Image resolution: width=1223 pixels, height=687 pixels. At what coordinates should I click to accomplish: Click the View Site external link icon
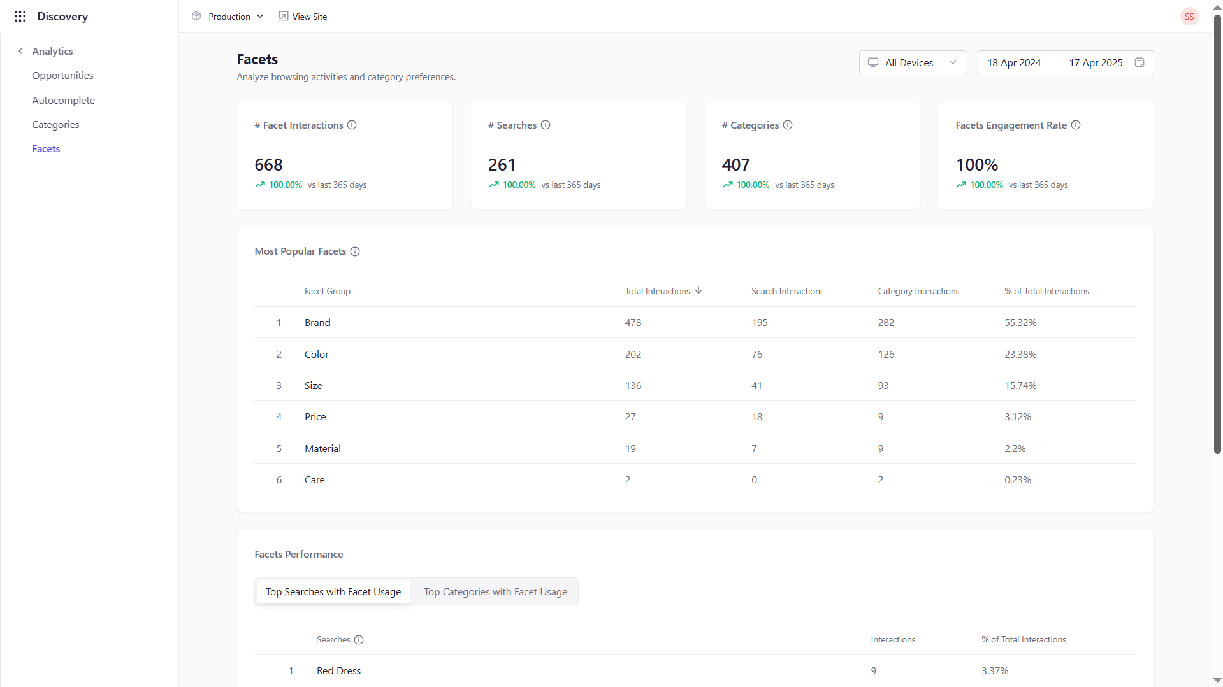coord(283,17)
